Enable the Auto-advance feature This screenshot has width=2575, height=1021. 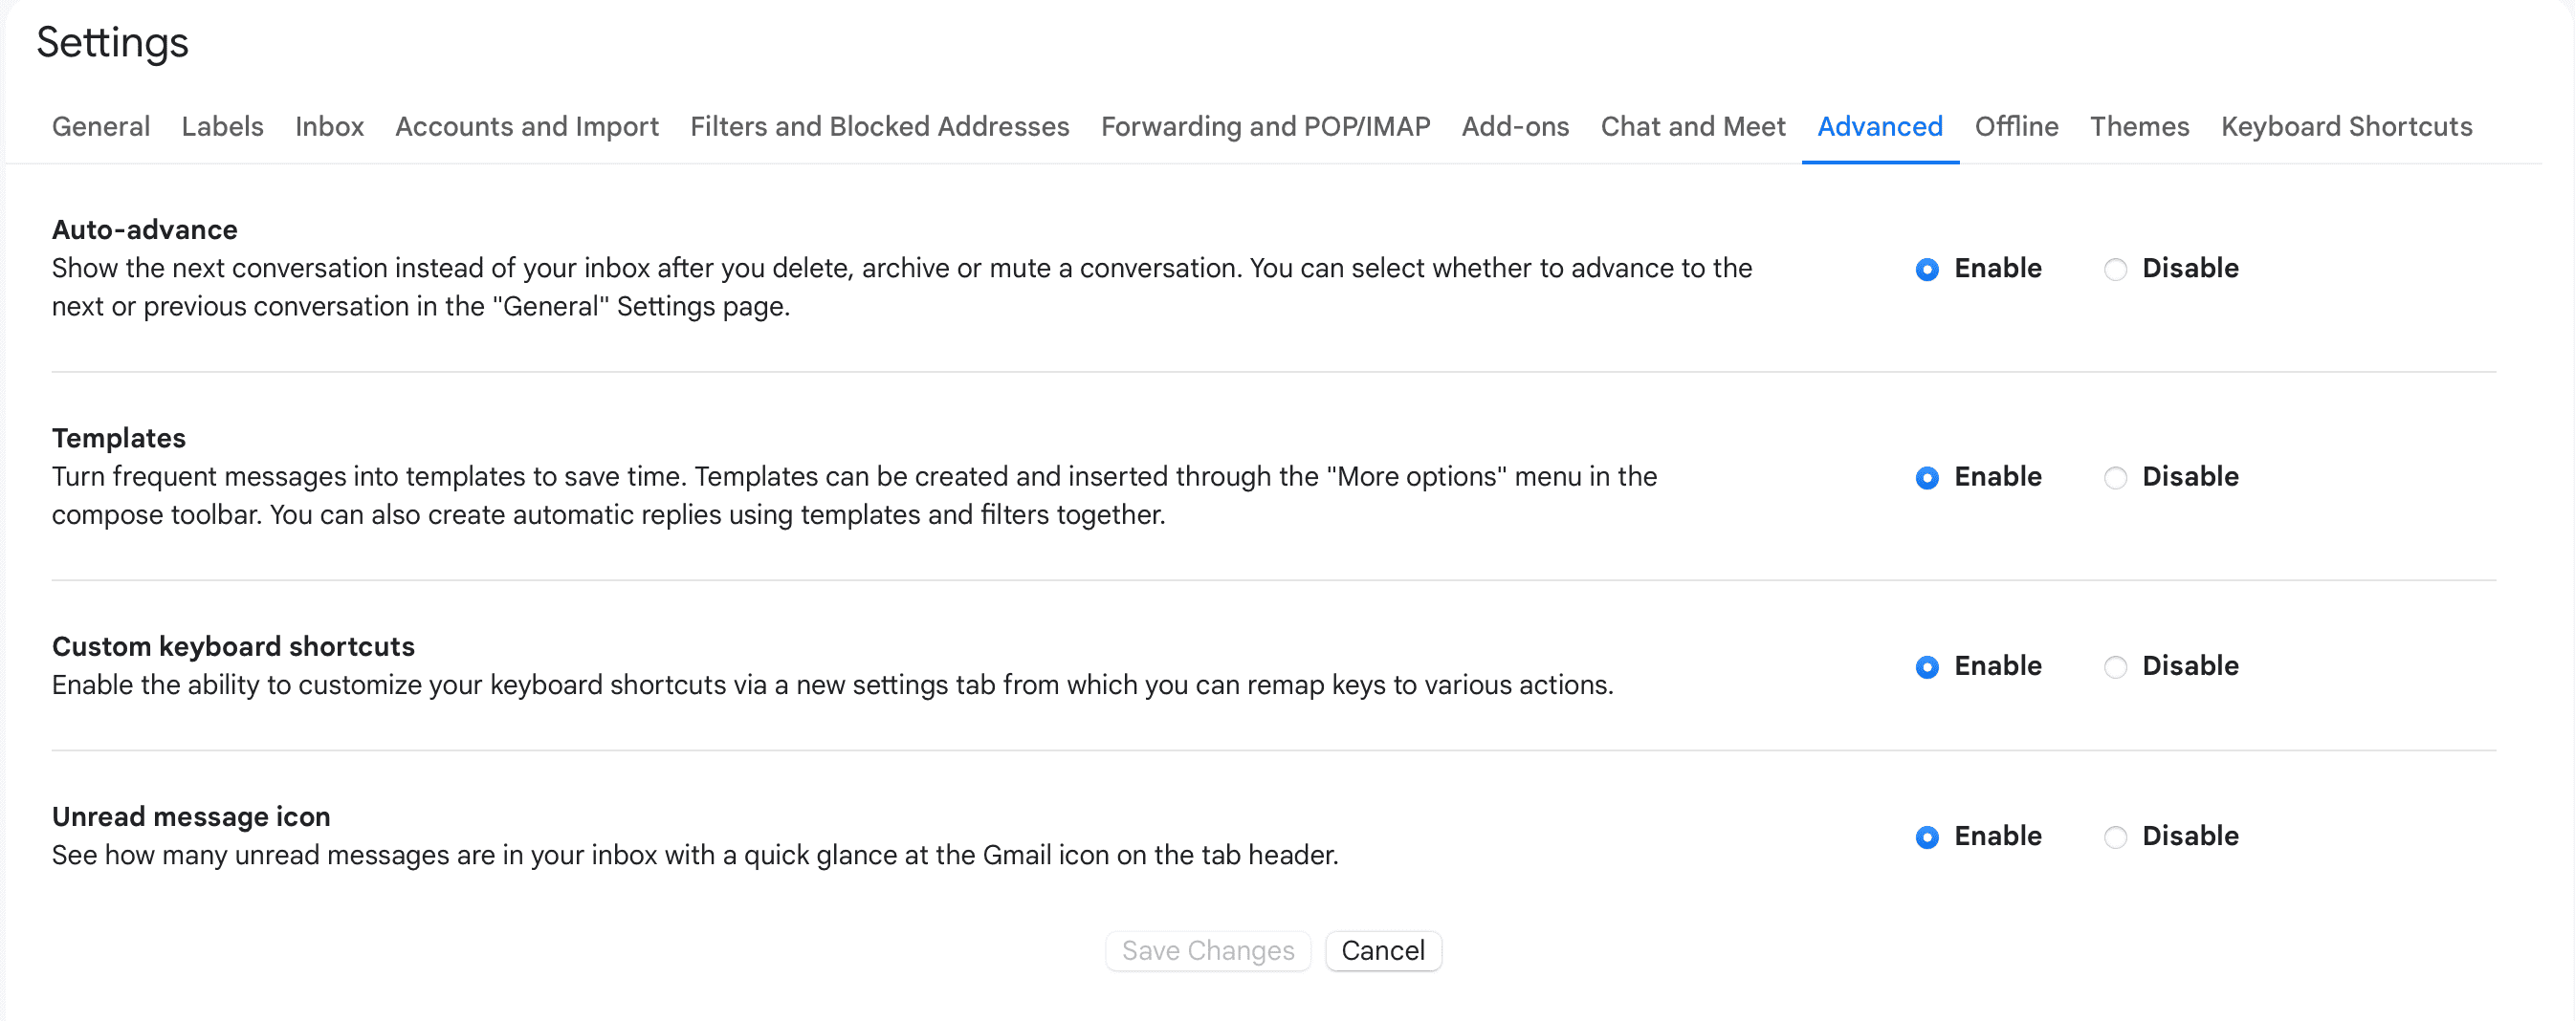click(1926, 269)
